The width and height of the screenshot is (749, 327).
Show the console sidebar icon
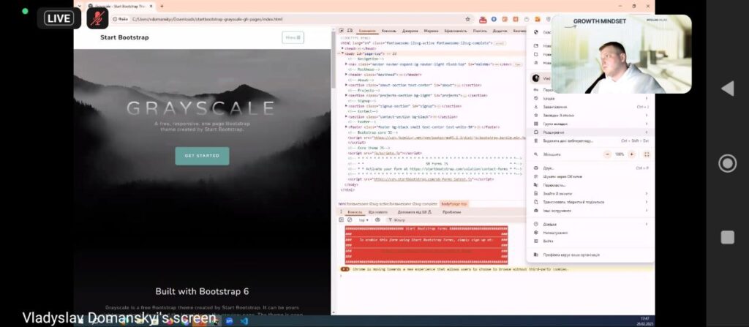click(x=341, y=220)
